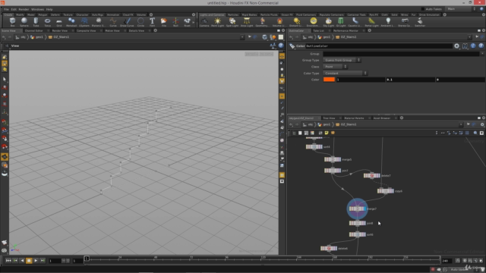
Task: Select the Sphere shelf tool
Action: coord(24,22)
